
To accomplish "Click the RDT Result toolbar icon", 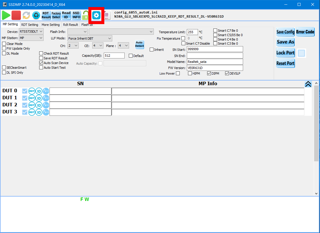I will tap(46, 15).
